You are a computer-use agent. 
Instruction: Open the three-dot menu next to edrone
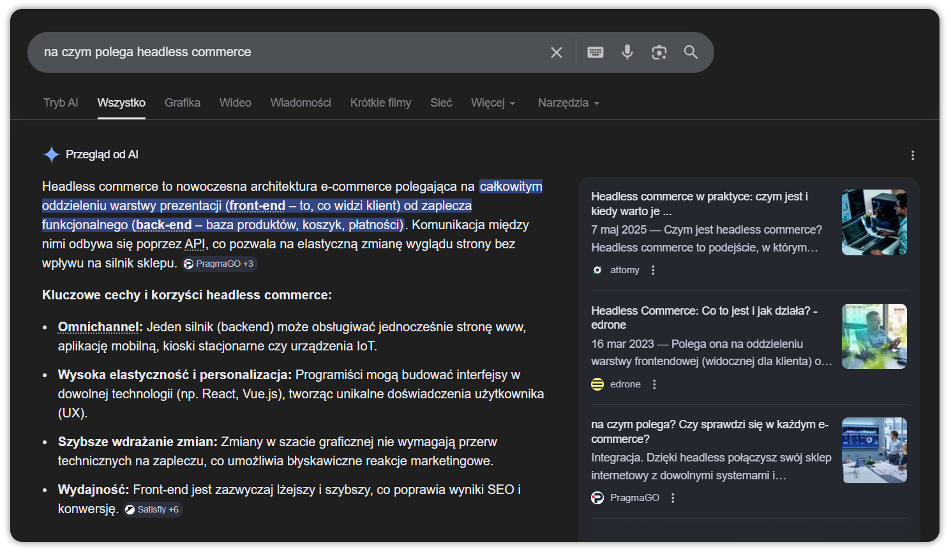click(x=653, y=384)
